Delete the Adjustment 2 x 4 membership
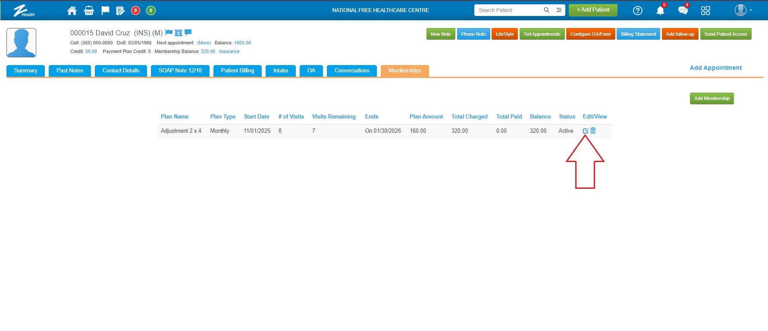 click(593, 131)
